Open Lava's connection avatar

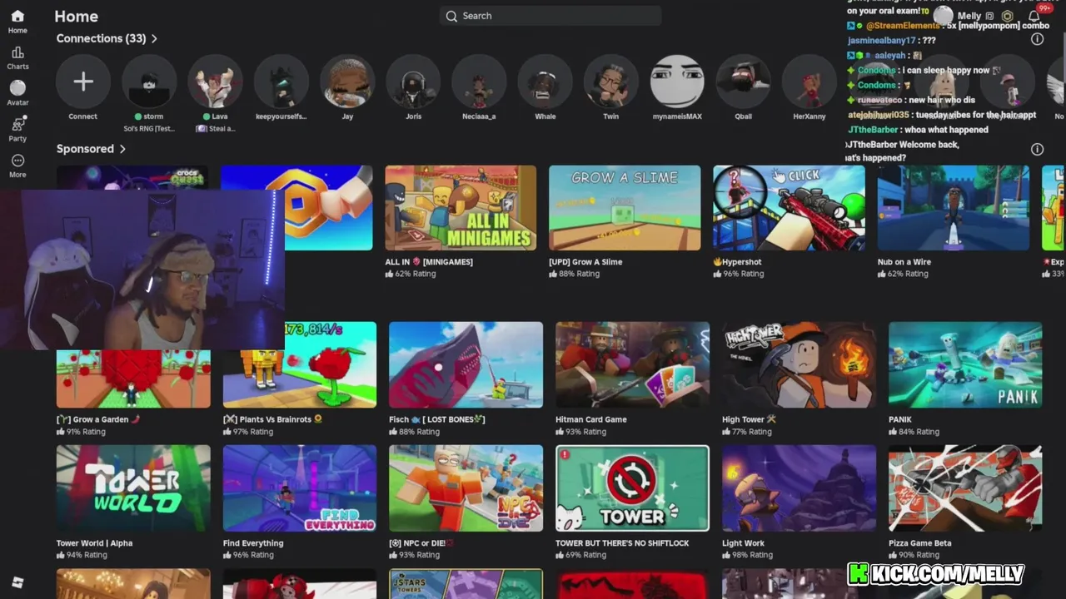[x=215, y=82]
